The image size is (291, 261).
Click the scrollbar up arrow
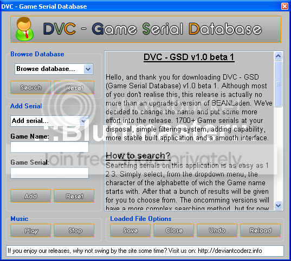click(x=278, y=56)
